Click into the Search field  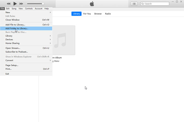[x=155, y=4]
